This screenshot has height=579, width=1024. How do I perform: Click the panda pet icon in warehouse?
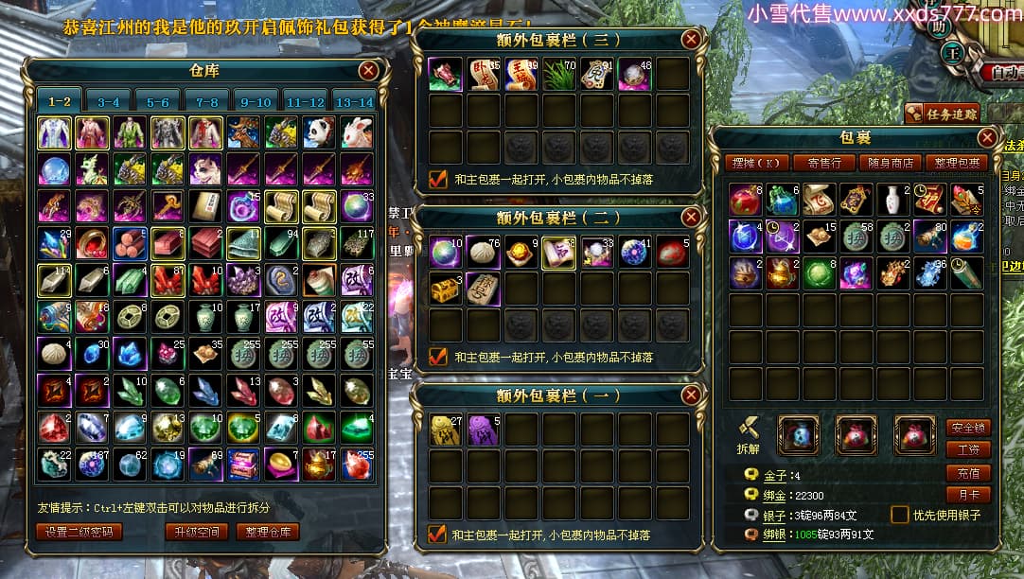[319, 133]
